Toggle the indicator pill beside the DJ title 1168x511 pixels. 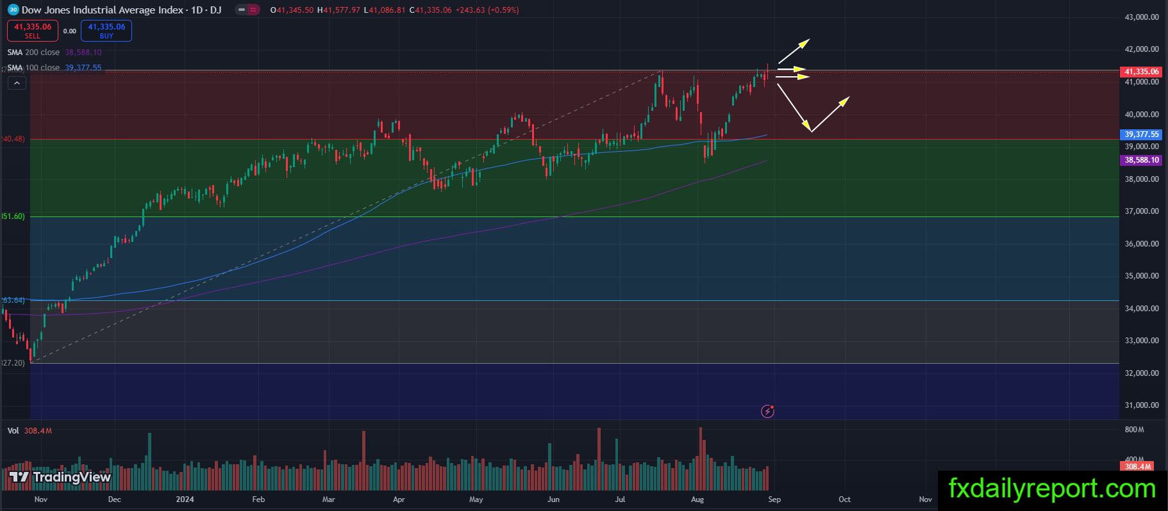click(x=247, y=10)
